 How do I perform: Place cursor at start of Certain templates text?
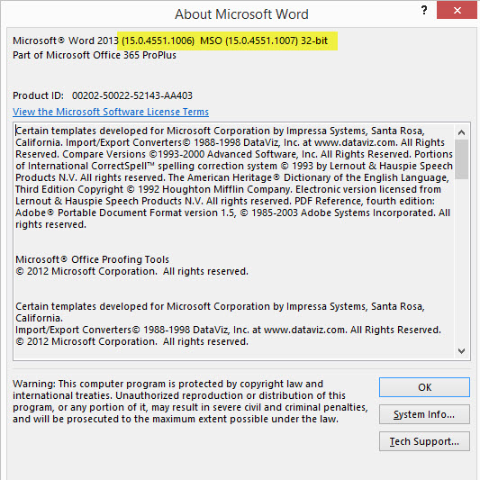(x=16, y=131)
